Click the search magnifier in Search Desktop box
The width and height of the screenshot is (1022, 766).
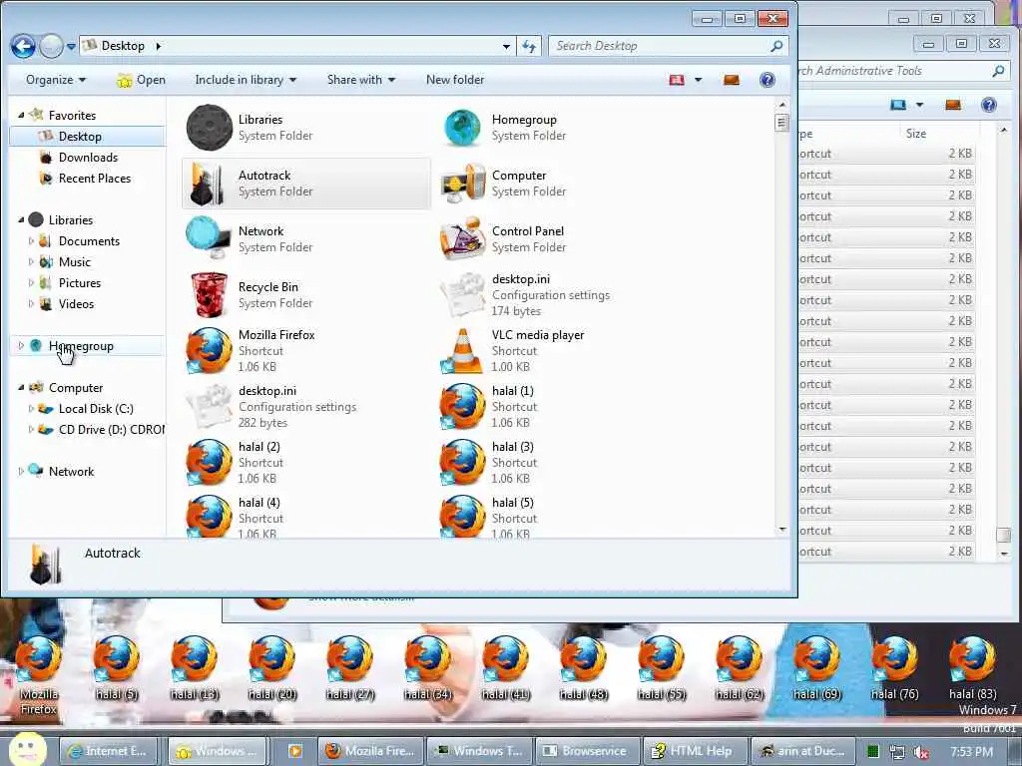point(776,46)
